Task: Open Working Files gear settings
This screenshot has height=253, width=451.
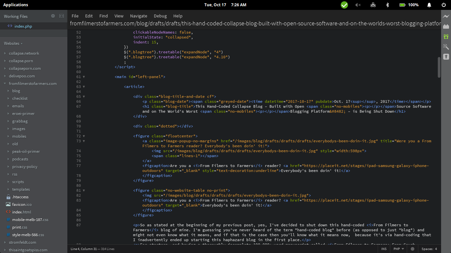Action: [53, 16]
